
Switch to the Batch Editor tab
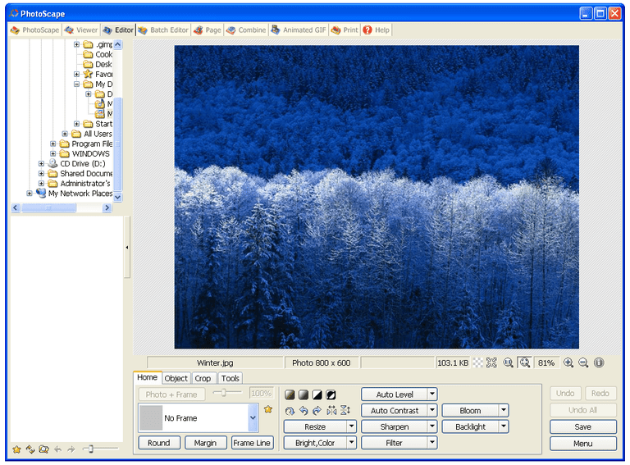[x=163, y=30]
